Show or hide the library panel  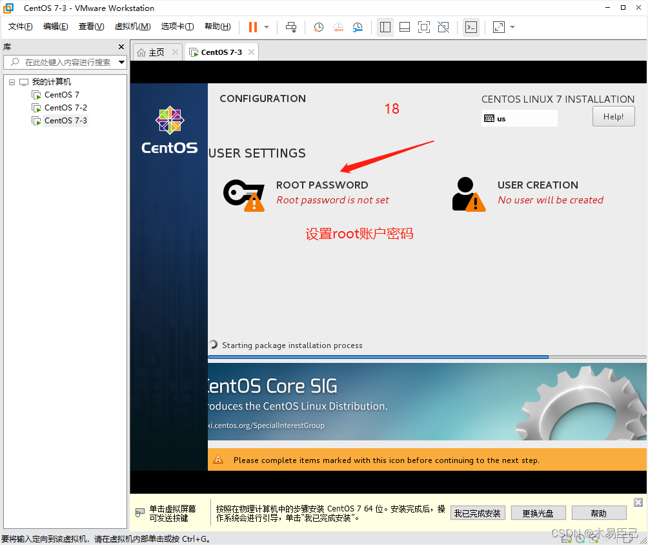385,27
